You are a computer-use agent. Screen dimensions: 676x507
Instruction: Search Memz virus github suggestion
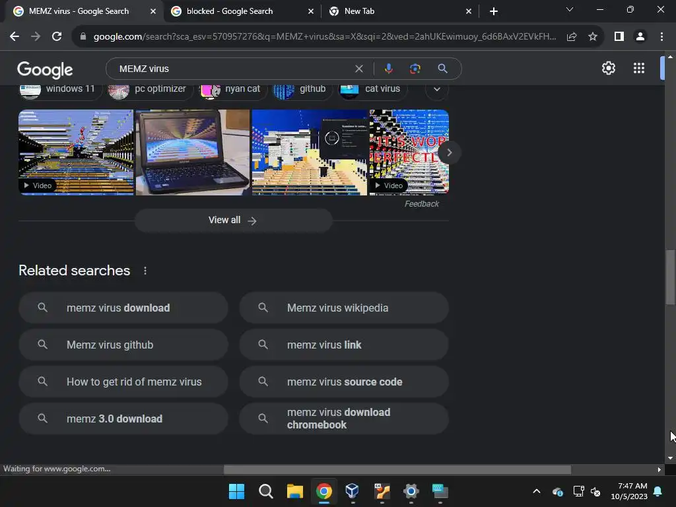[x=123, y=345]
